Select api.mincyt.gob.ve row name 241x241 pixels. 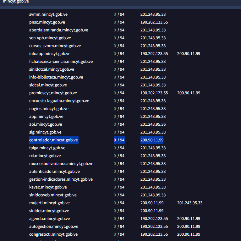pyautogui.click(x=46, y=124)
